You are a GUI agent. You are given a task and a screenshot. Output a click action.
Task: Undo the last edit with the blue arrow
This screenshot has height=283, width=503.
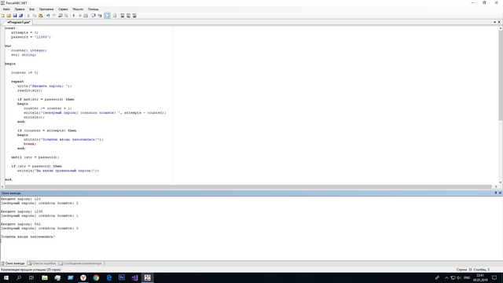pos(48,16)
